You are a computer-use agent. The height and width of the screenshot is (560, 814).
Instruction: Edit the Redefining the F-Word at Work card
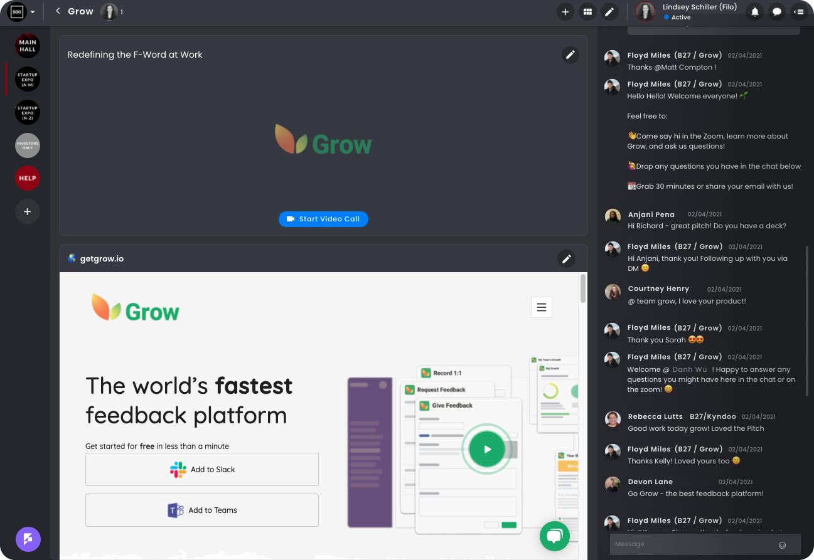pyautogui.click(x=570, y=55)
